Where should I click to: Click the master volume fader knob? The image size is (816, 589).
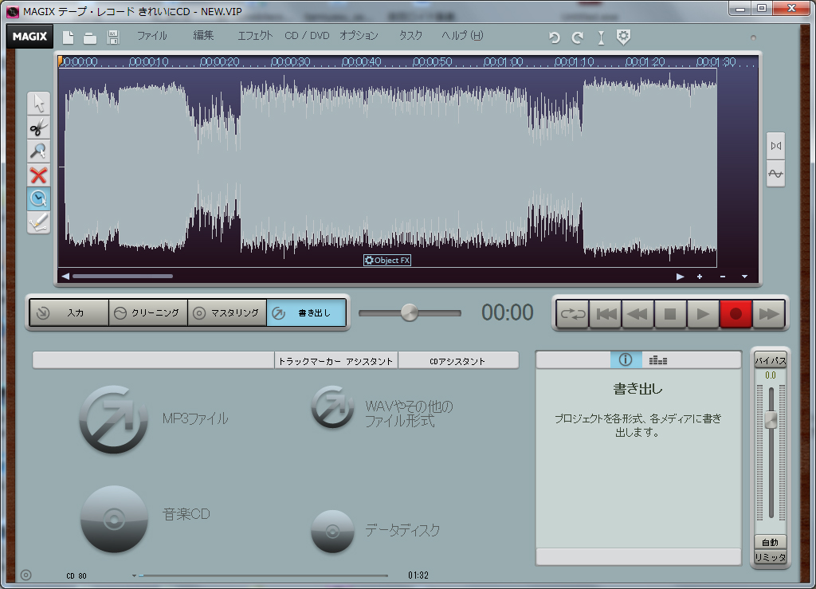pyautogui.click(x=771, y=420)
